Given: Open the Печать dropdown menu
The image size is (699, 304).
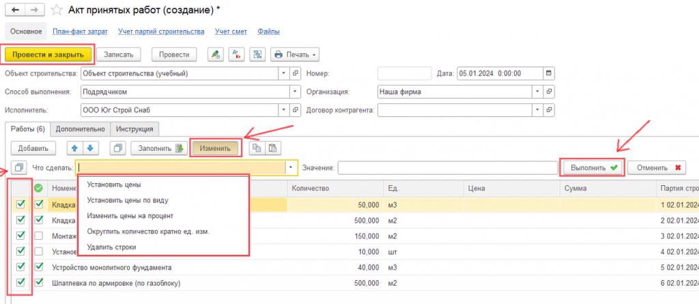Looking at the screenshot, I should pos(295,55).
